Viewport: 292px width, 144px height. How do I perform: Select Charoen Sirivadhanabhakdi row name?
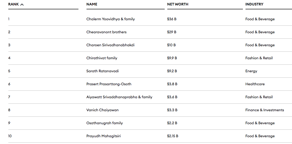click(110, 45)
